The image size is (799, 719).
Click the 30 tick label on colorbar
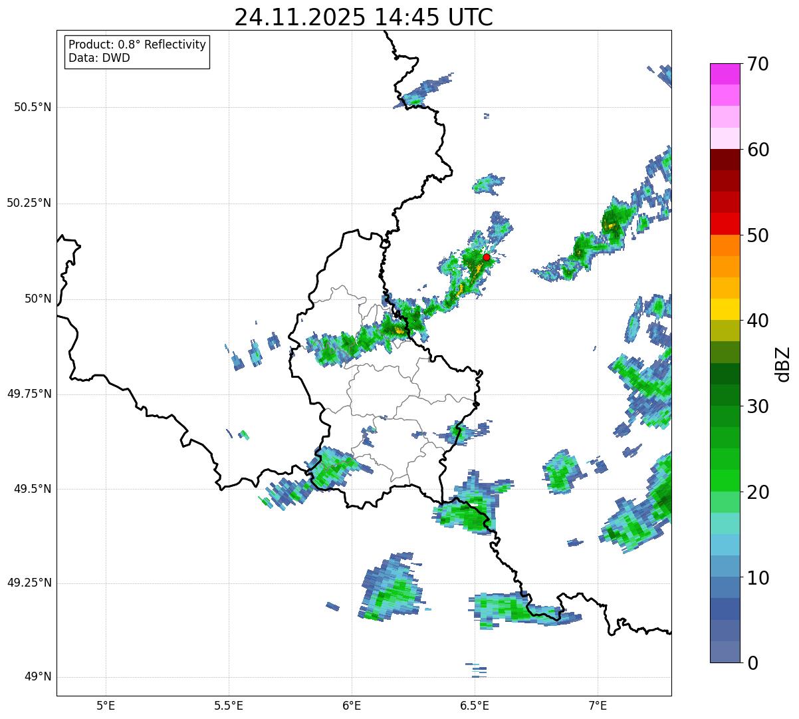click(759, 406)
